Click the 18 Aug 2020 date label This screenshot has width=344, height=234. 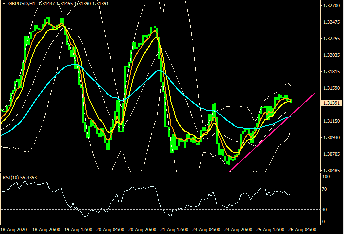(x=13, y=229)
